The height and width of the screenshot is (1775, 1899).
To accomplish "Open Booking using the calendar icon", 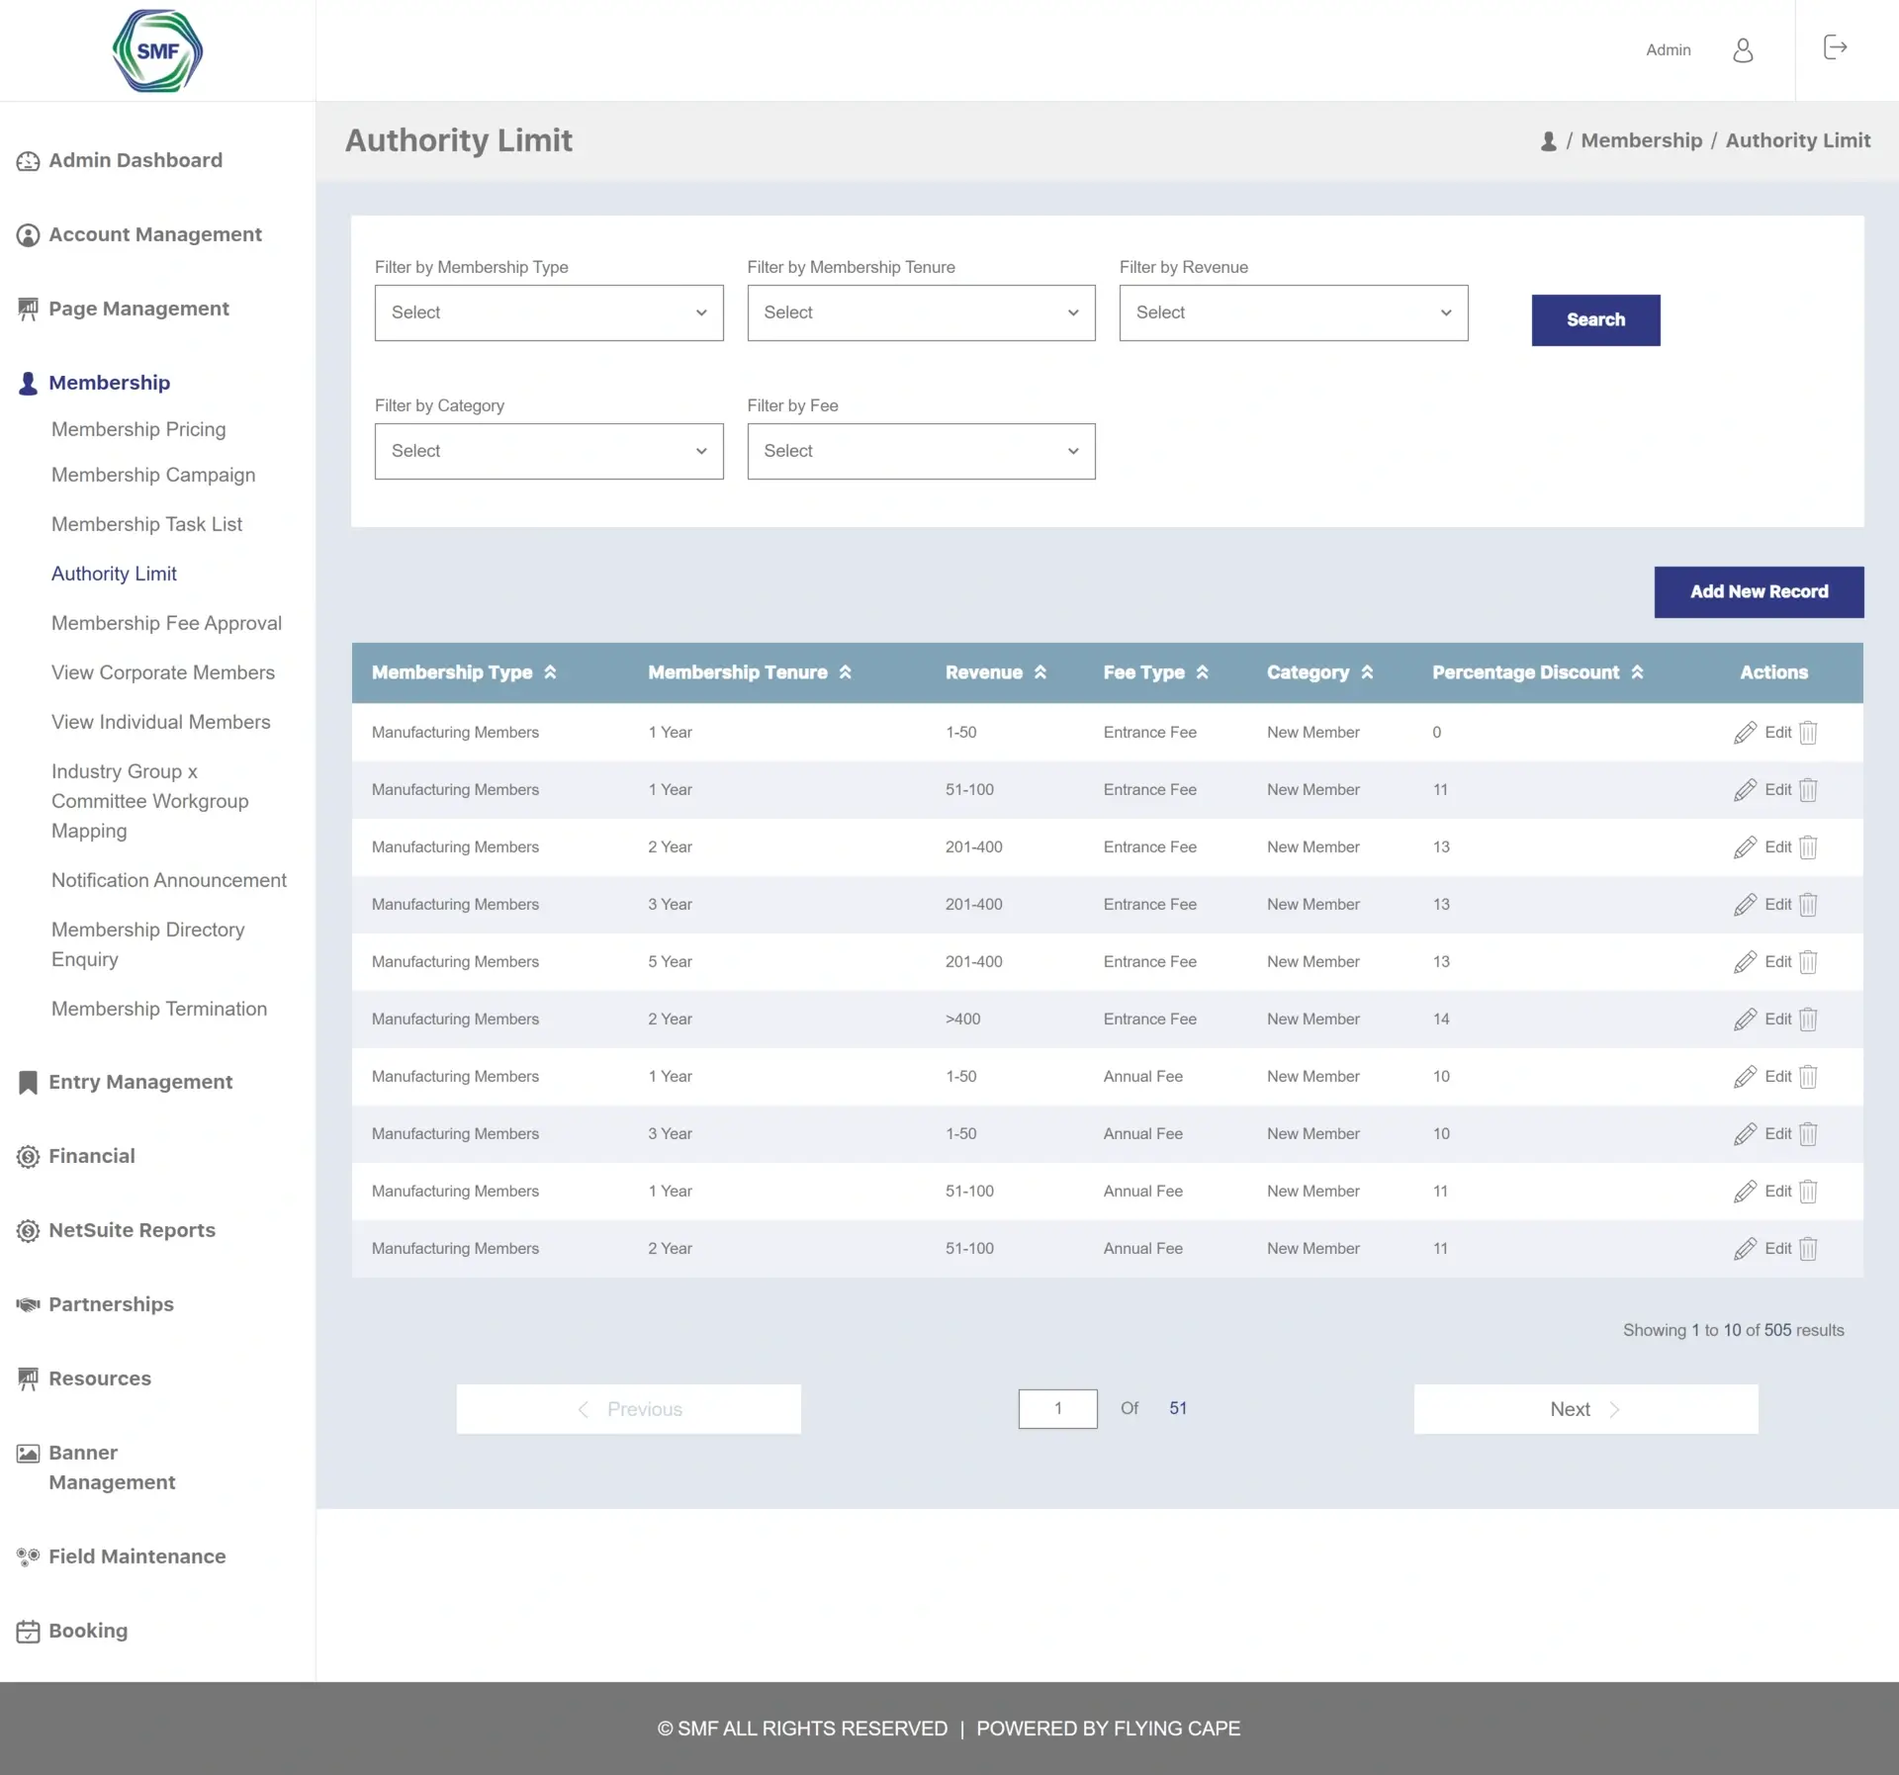I will point(28,1630).
